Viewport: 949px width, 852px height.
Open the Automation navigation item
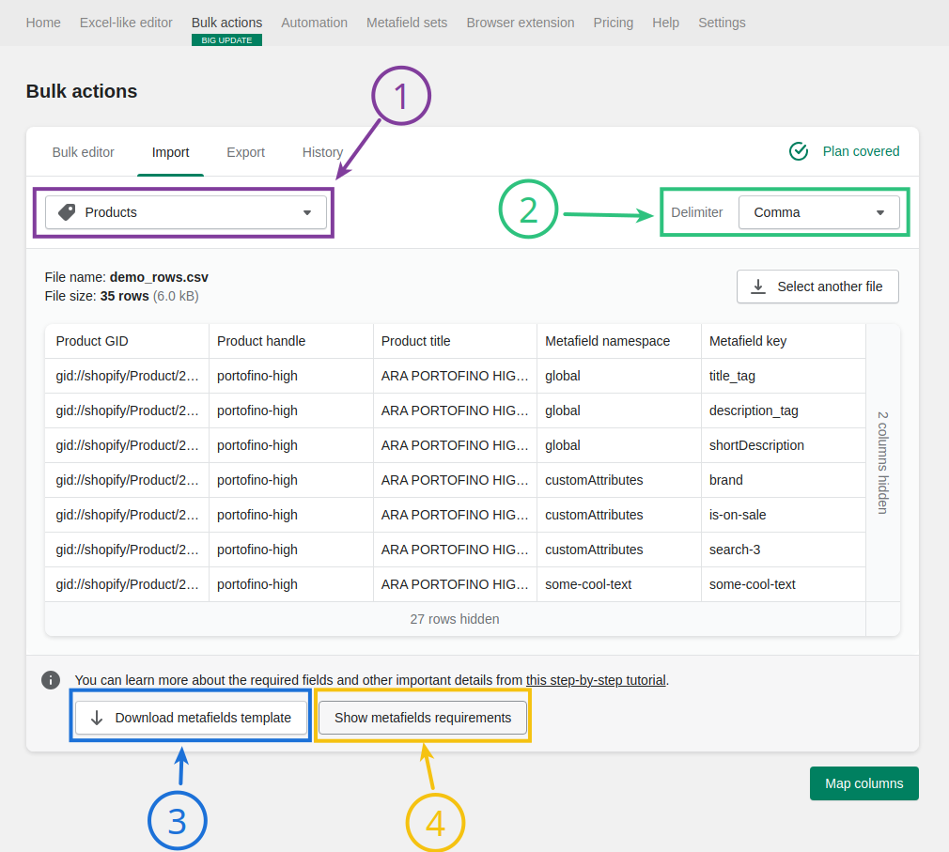314,22
